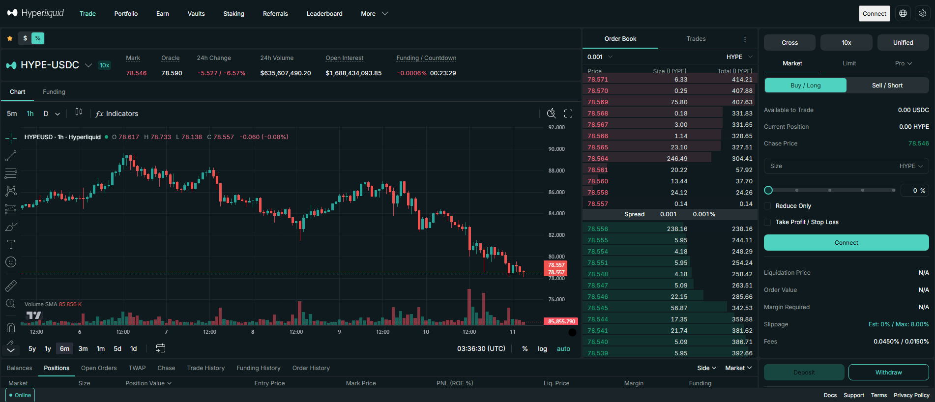Select the Sell / Short side

(887, 86)
